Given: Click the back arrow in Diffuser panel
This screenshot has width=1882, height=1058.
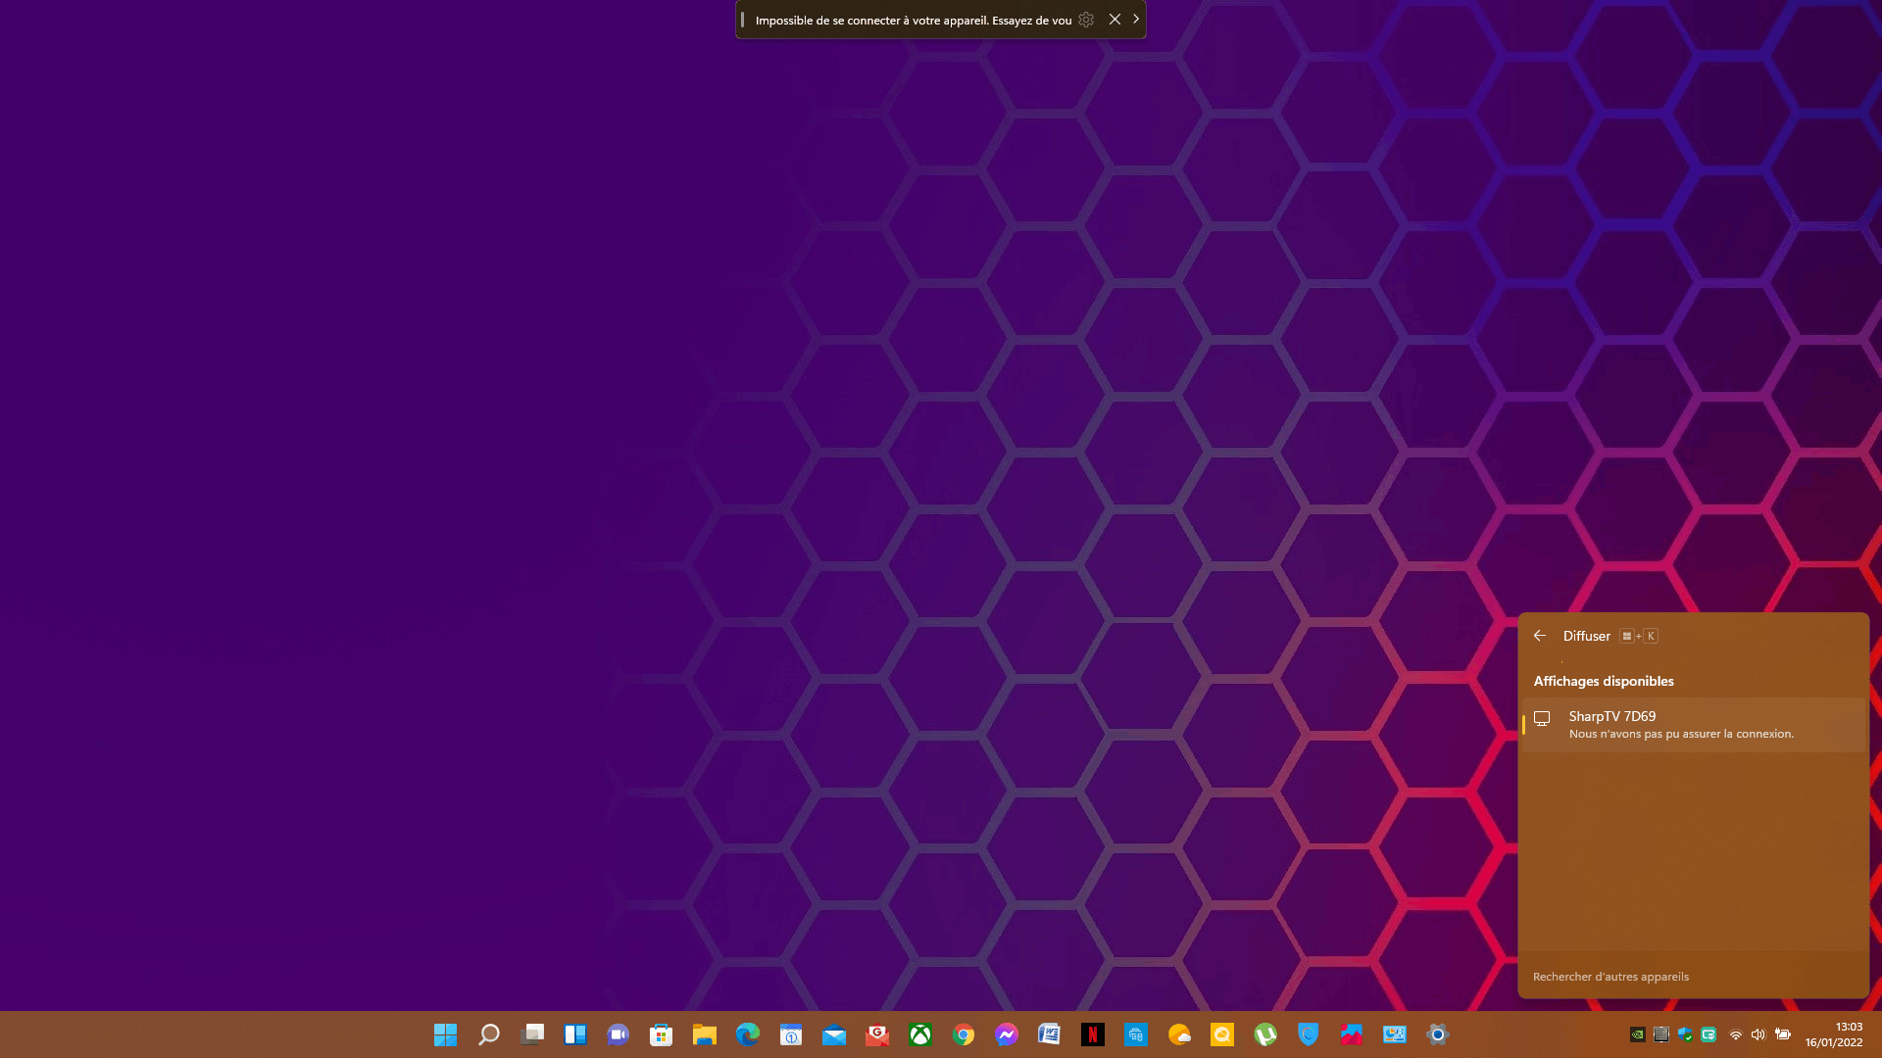Looking at the screenshot, I should [1540, 636].
